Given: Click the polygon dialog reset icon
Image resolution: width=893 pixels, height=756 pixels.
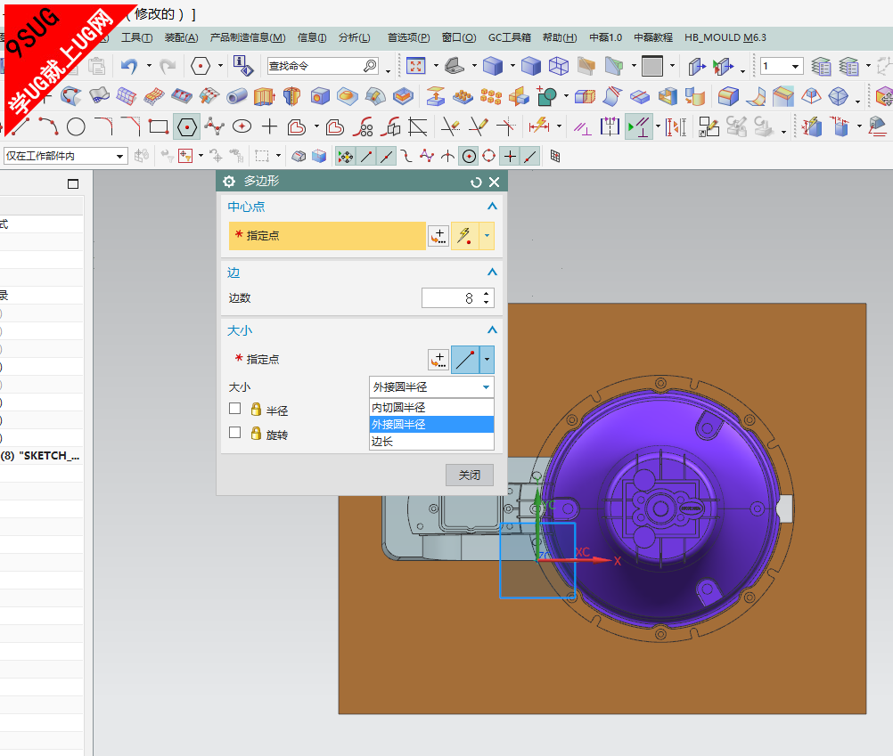Looking at the screenshot, I should (x=476, y=182).
